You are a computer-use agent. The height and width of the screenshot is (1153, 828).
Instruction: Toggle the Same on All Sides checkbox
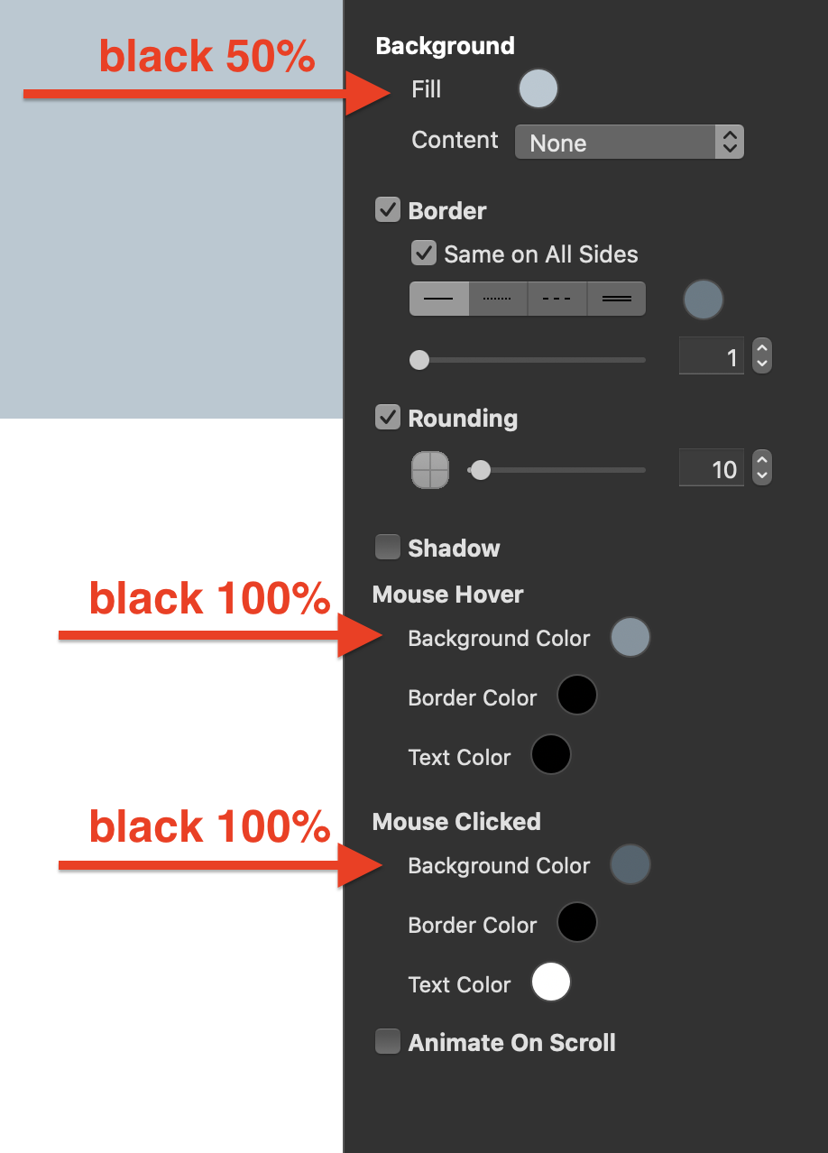(424, 253)
